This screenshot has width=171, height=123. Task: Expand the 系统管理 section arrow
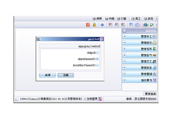pos(125,68)
